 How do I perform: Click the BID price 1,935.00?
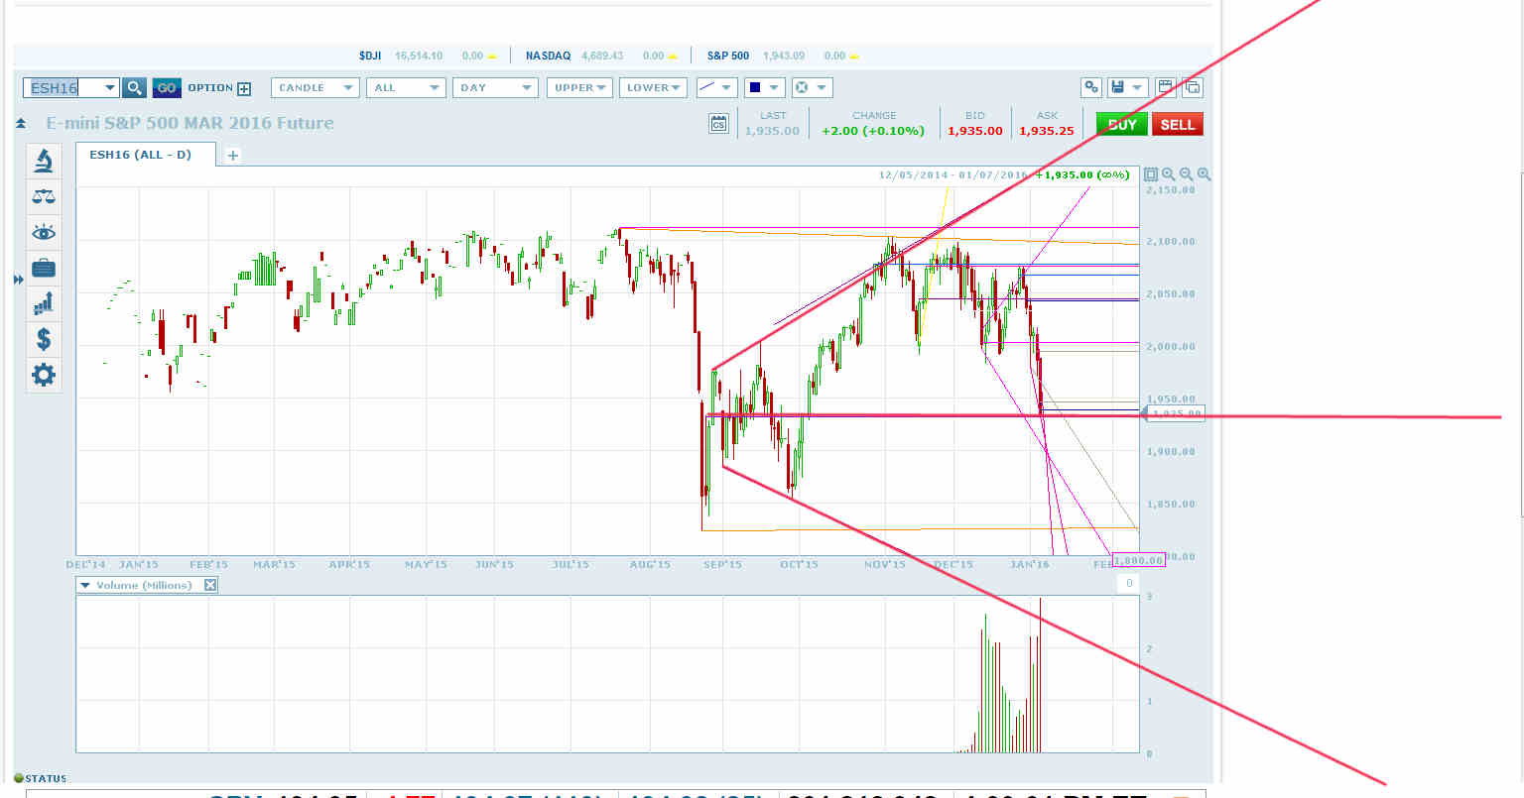pyautogui.click(x=975, y=131)
